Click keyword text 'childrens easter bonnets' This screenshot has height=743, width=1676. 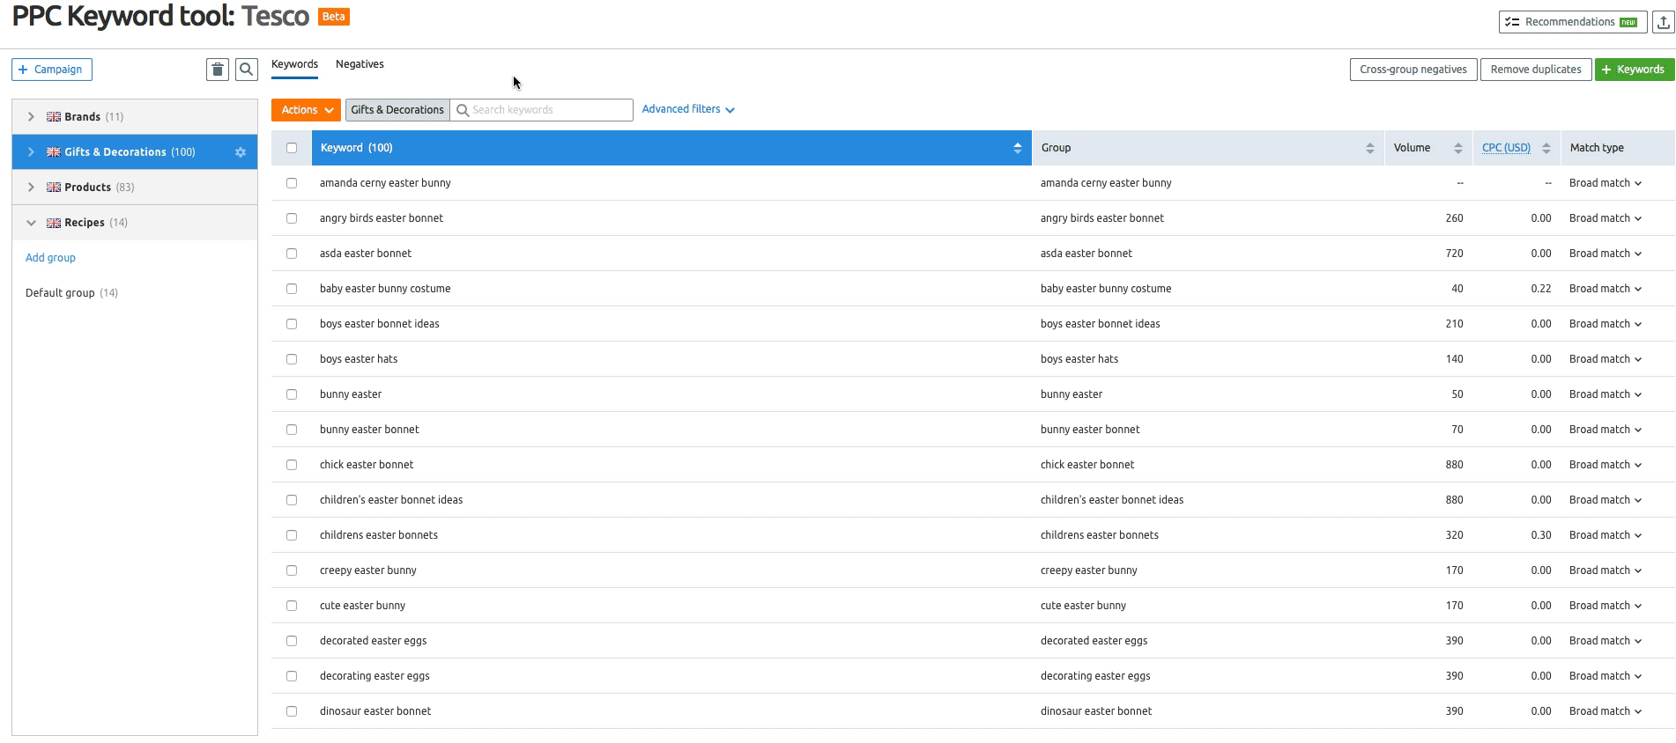click(379, 535)
